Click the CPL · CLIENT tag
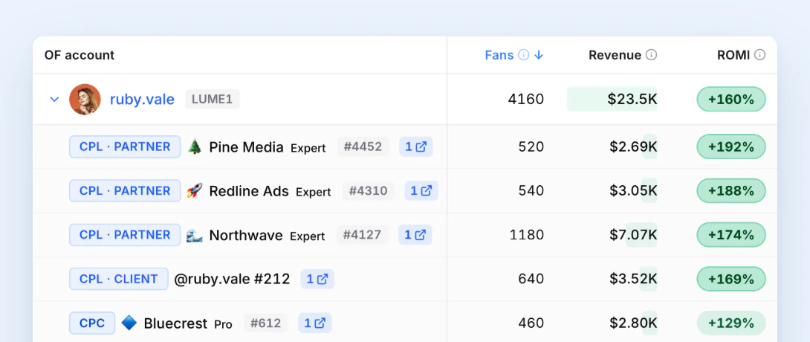 point(119,280)
